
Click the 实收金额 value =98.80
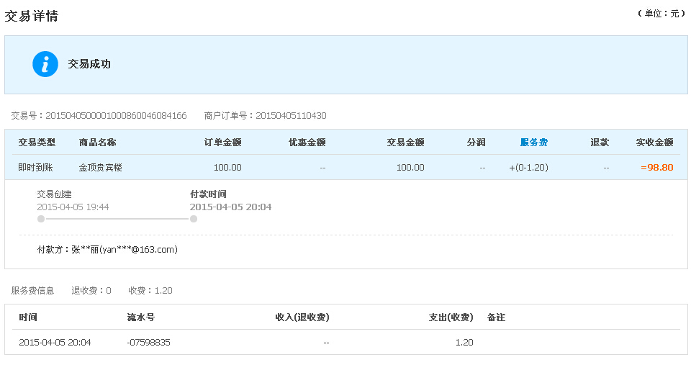click(657, 168)
